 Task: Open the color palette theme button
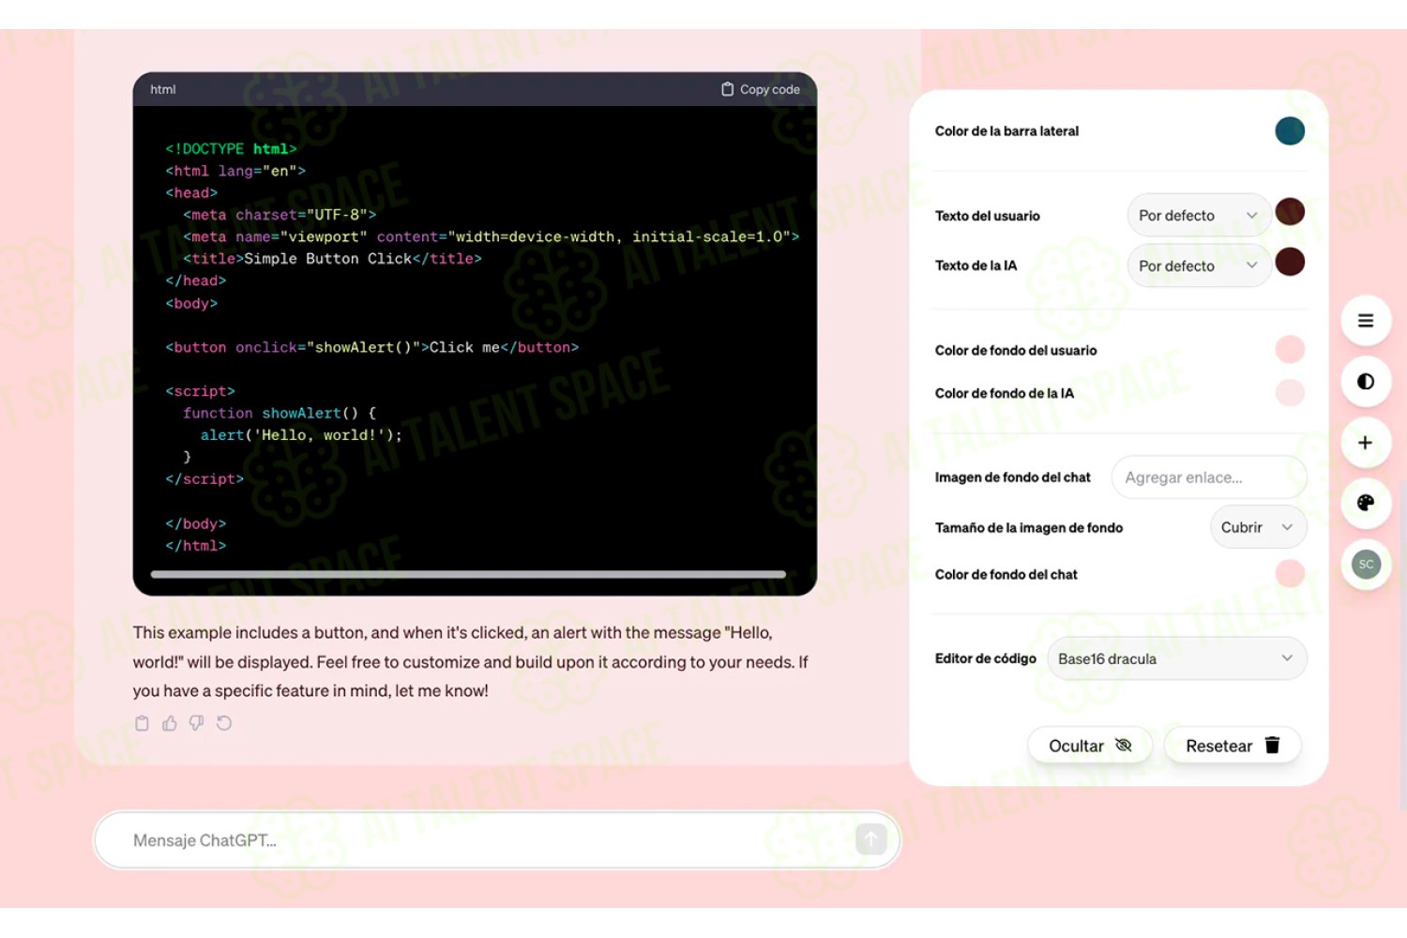point(1366,503)
